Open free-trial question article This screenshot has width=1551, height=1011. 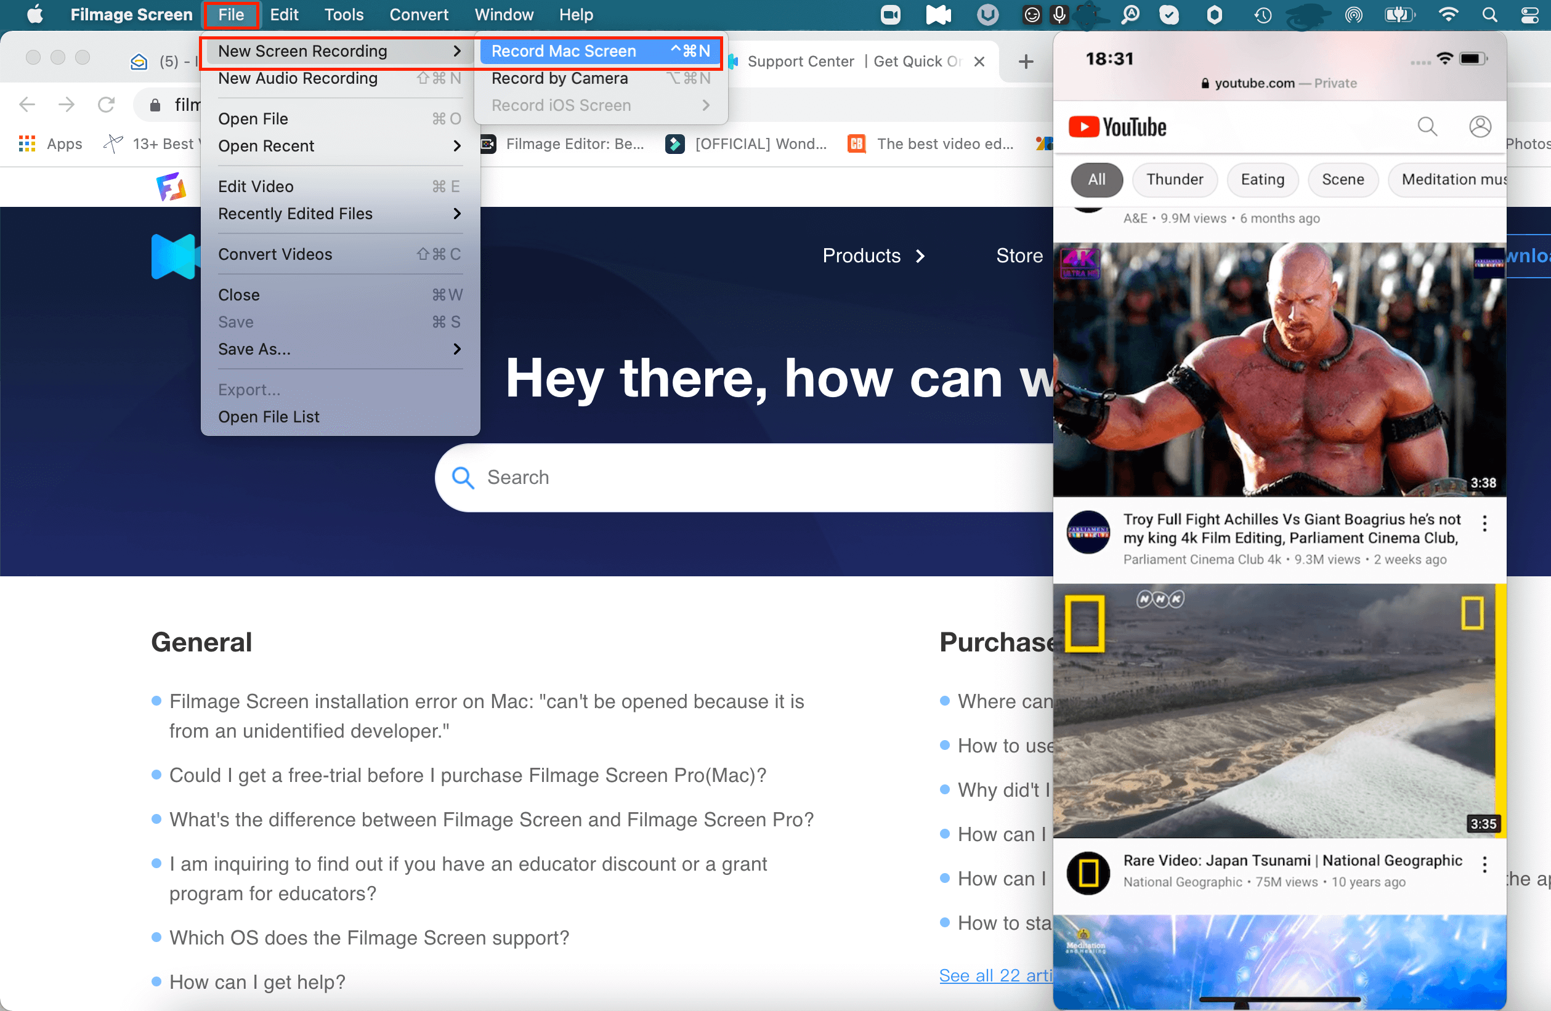click(x=468, y=776)
